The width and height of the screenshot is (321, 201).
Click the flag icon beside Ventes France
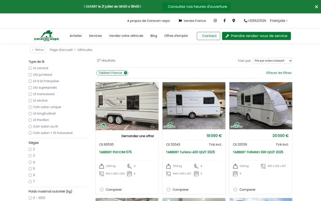point(180,21)
